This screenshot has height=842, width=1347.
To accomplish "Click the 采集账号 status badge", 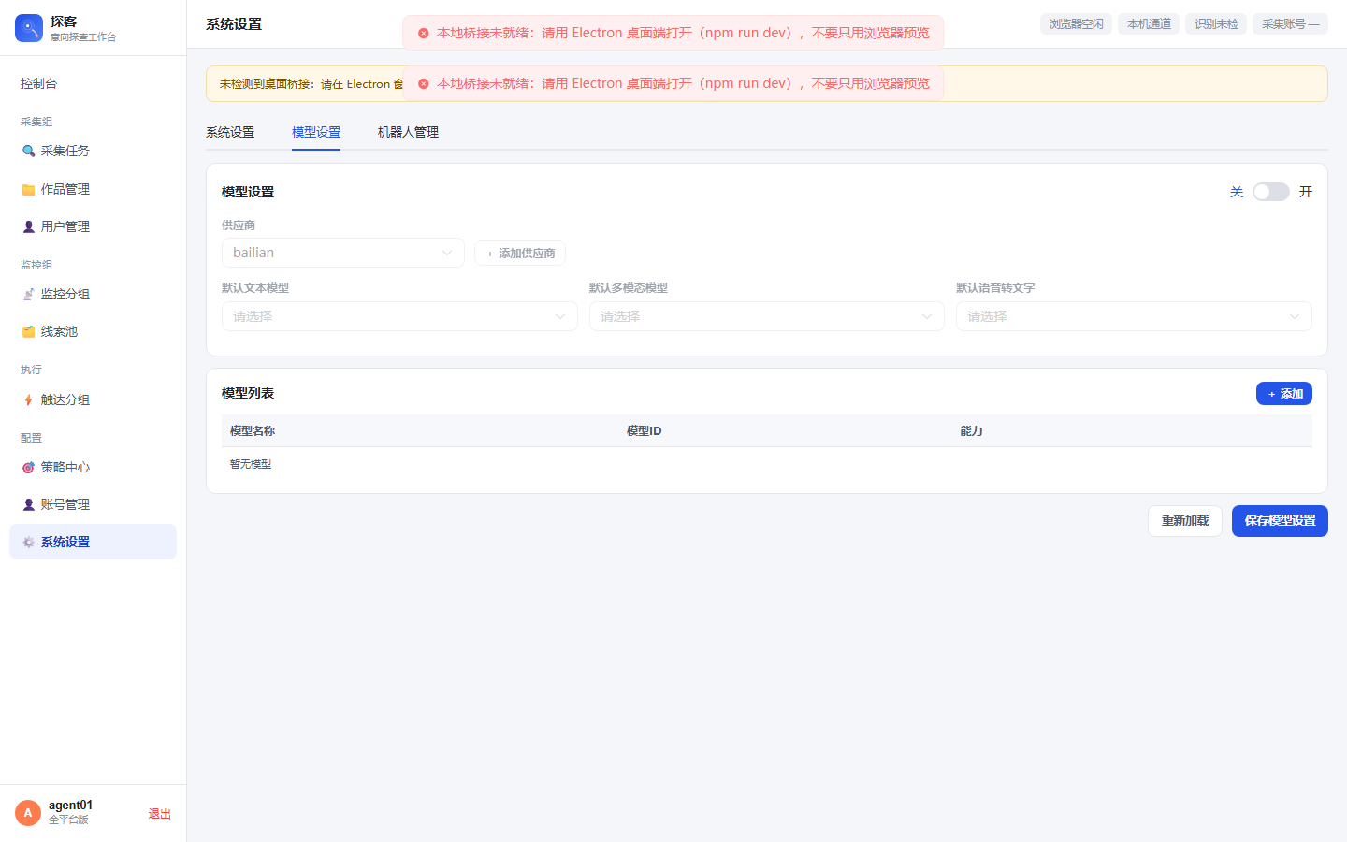I will (x=1291, y=23).
